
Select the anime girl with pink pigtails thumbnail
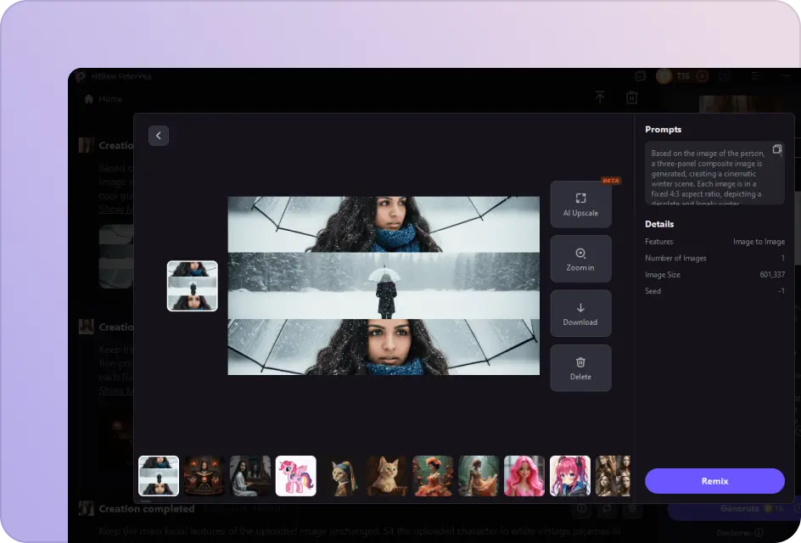pos(569,476)
